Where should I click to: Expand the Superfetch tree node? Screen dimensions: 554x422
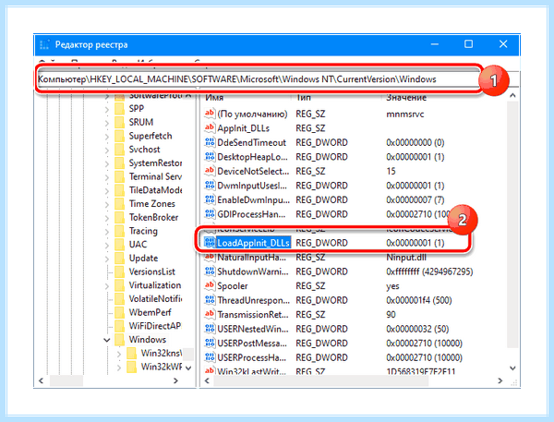pyautogui.click(x=107, y=137)
